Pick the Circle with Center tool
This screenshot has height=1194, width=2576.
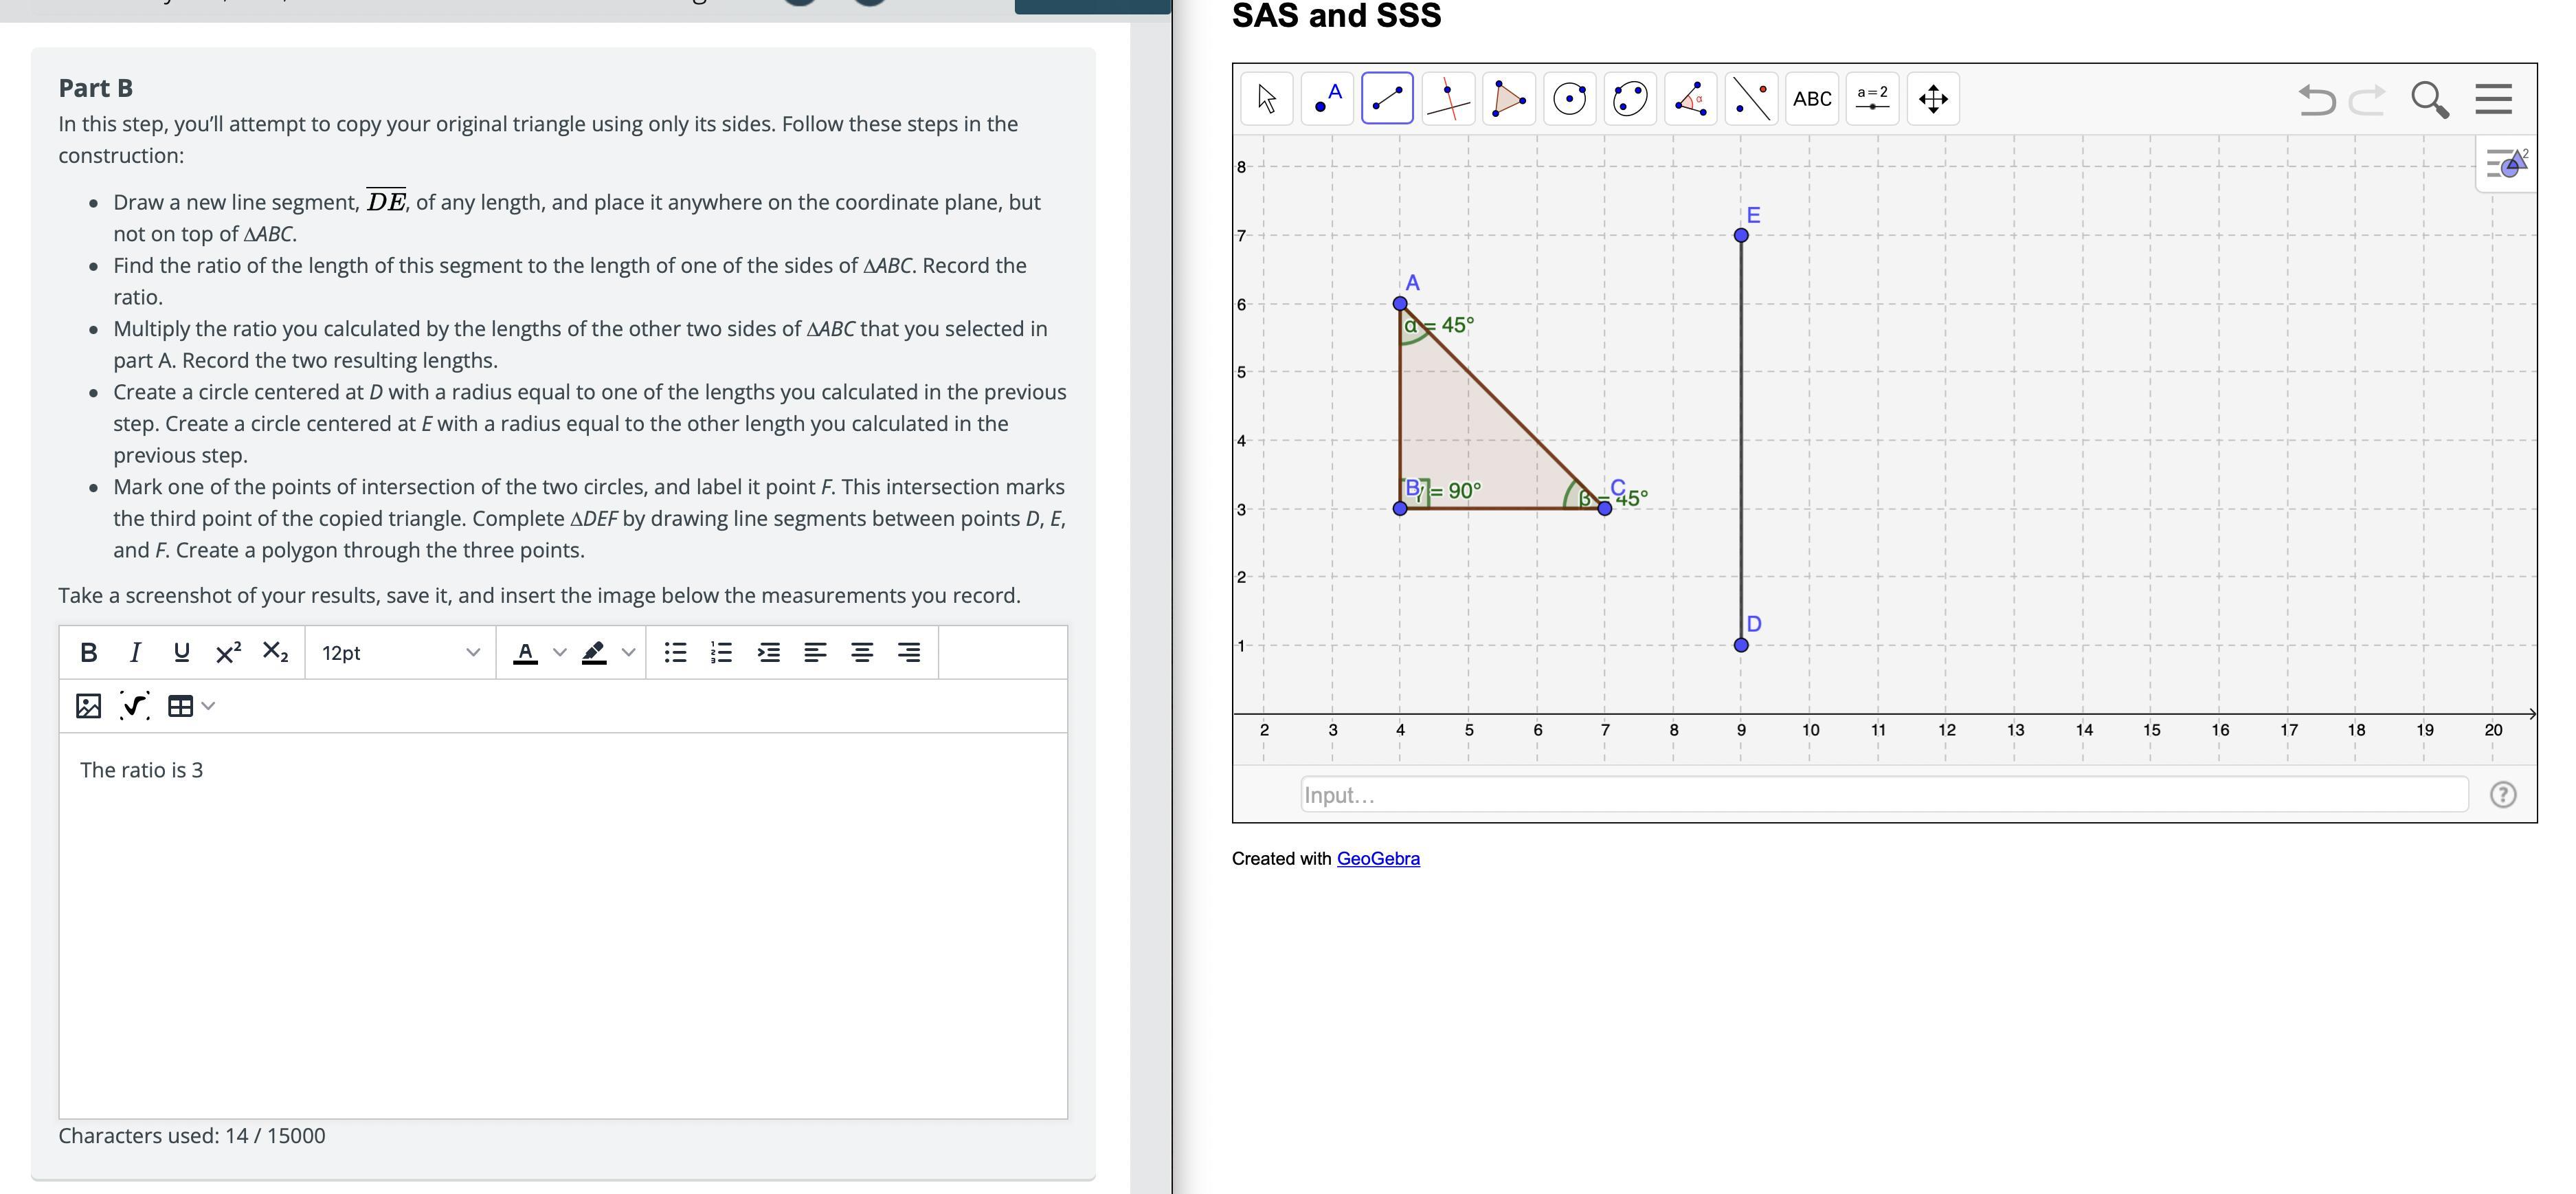[x=1569, y=98]
